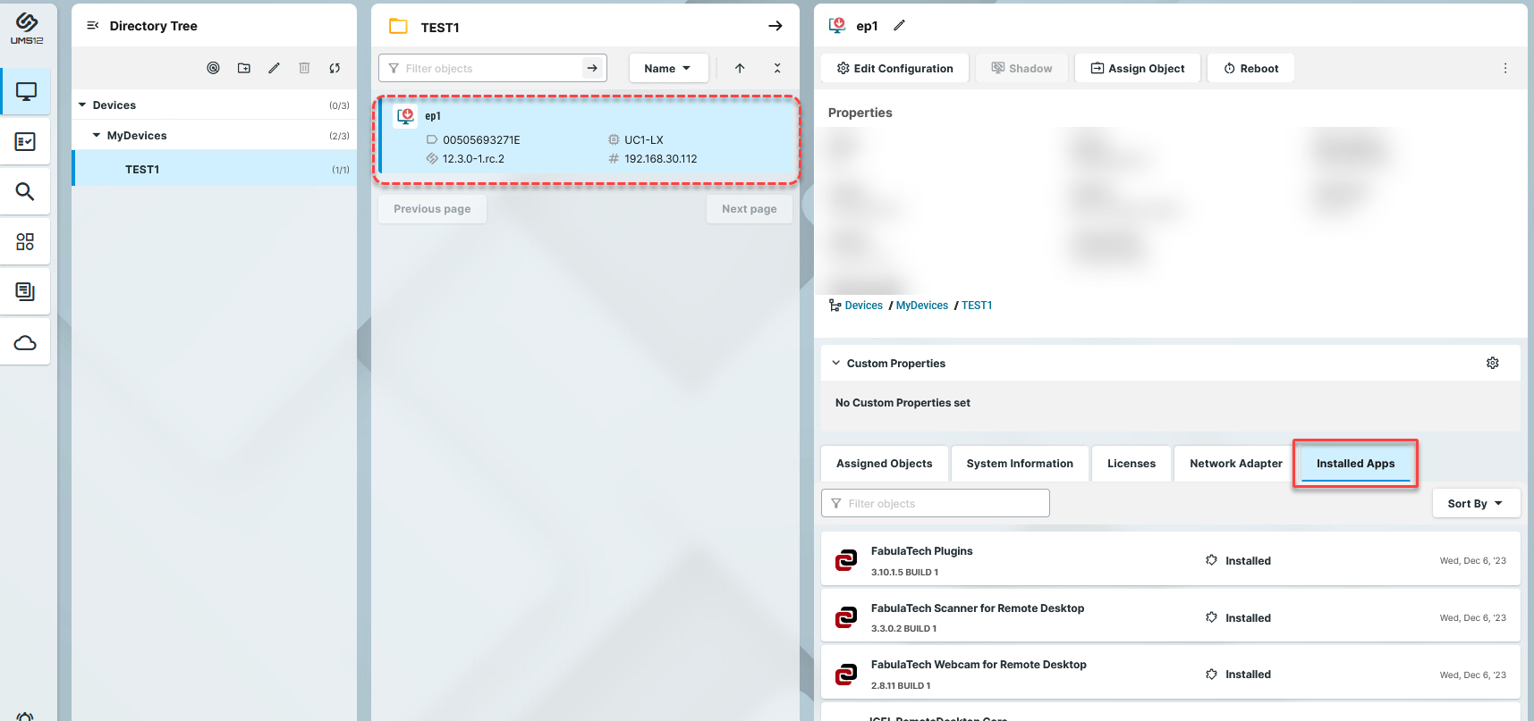Switch to the Licenses tab
This screenshot has width=1534, height=721.
click(x=1131, y=464)
